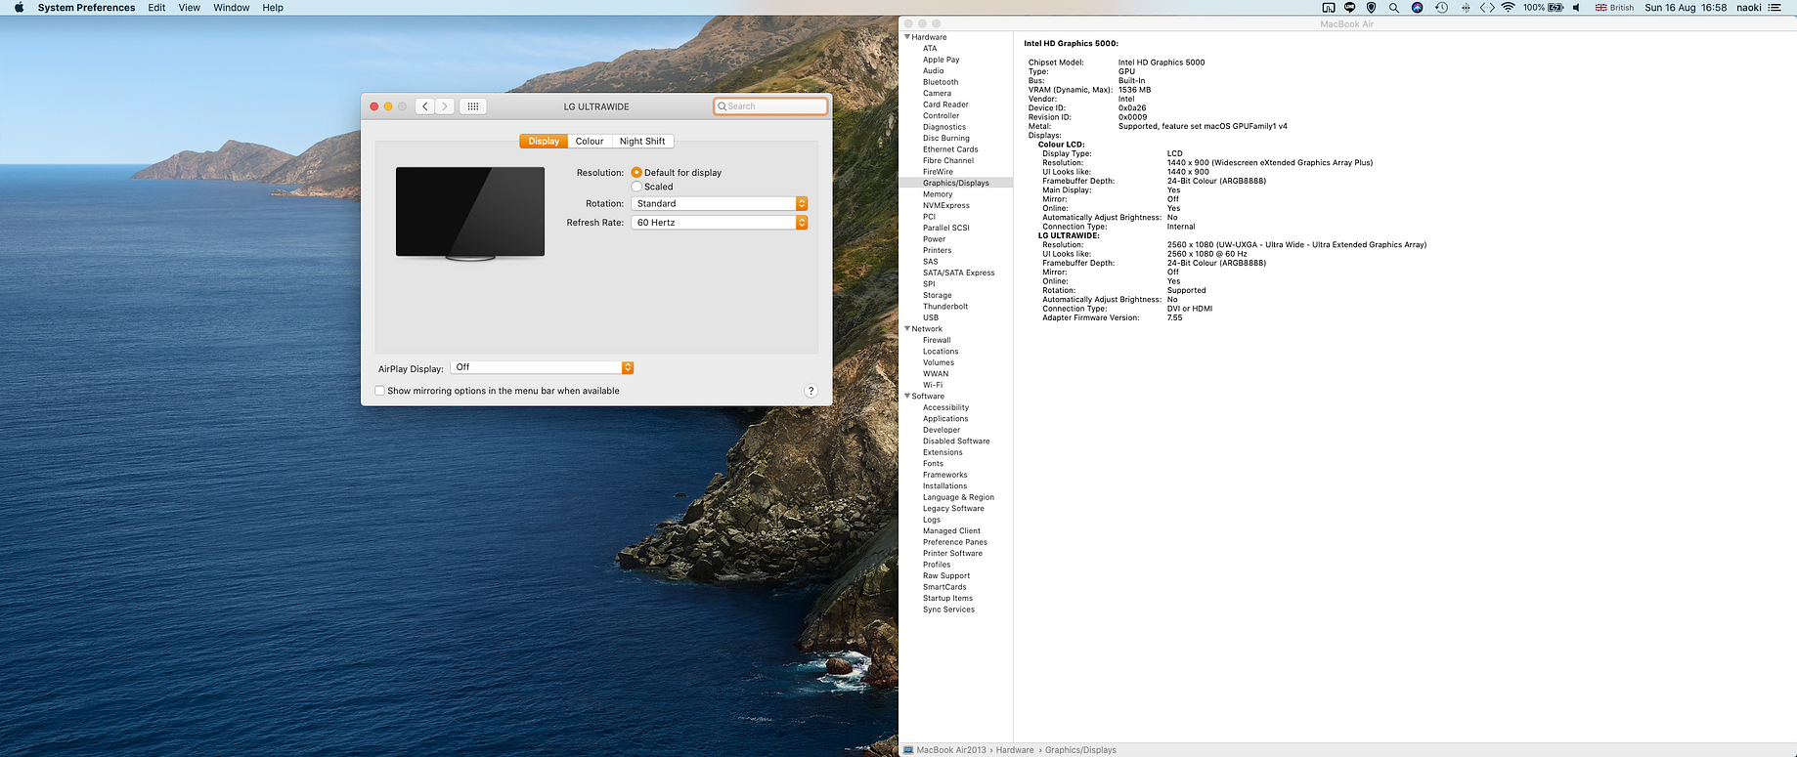Click the battery status icon

click(1556, 7)
